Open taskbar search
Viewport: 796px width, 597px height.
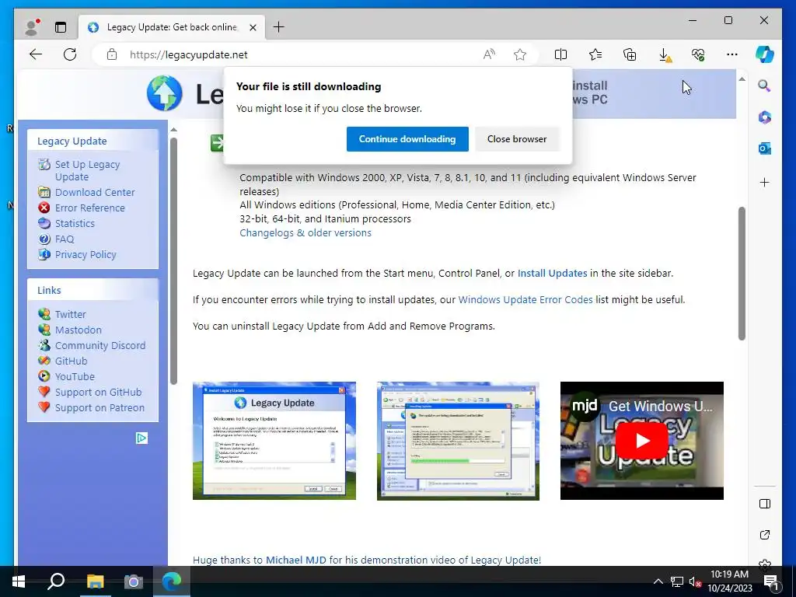tap(56, 581)
